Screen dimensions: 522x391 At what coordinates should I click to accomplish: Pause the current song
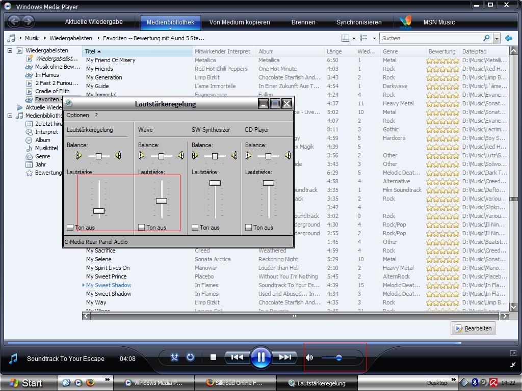[260, 357]
